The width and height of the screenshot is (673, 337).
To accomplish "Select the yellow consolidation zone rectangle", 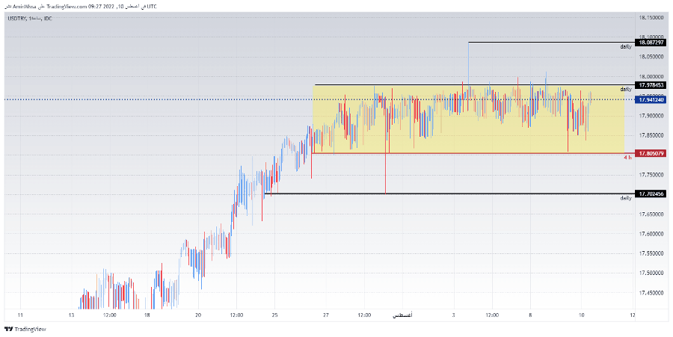I will coord(468,120).
